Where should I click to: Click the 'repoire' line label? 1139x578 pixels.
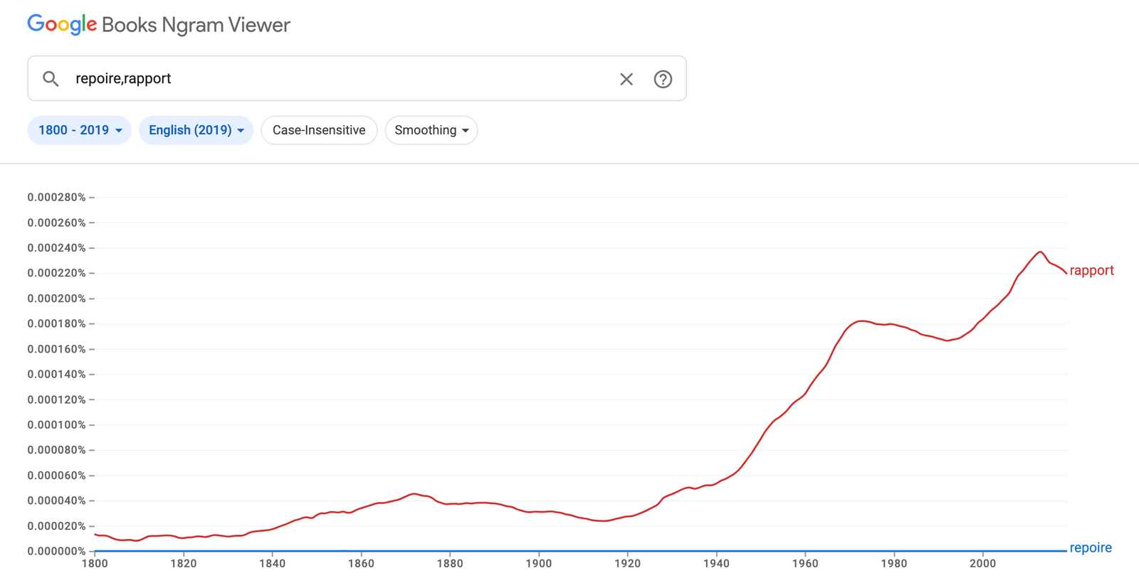point(1090,547)
